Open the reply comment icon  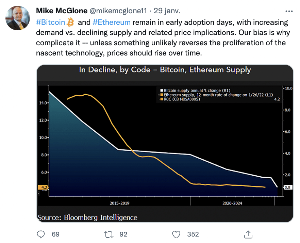pyautogui.click(x=40, y=234)
